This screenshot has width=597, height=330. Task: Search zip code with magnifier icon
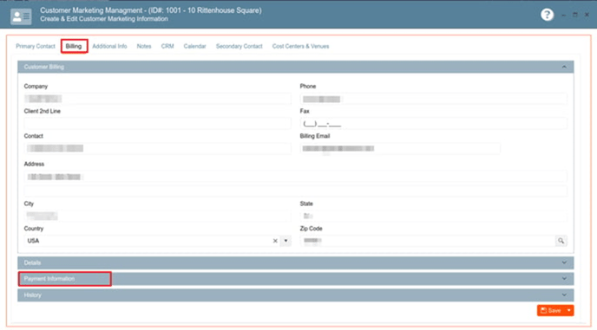pyautogui.click(x=561, y=241)
